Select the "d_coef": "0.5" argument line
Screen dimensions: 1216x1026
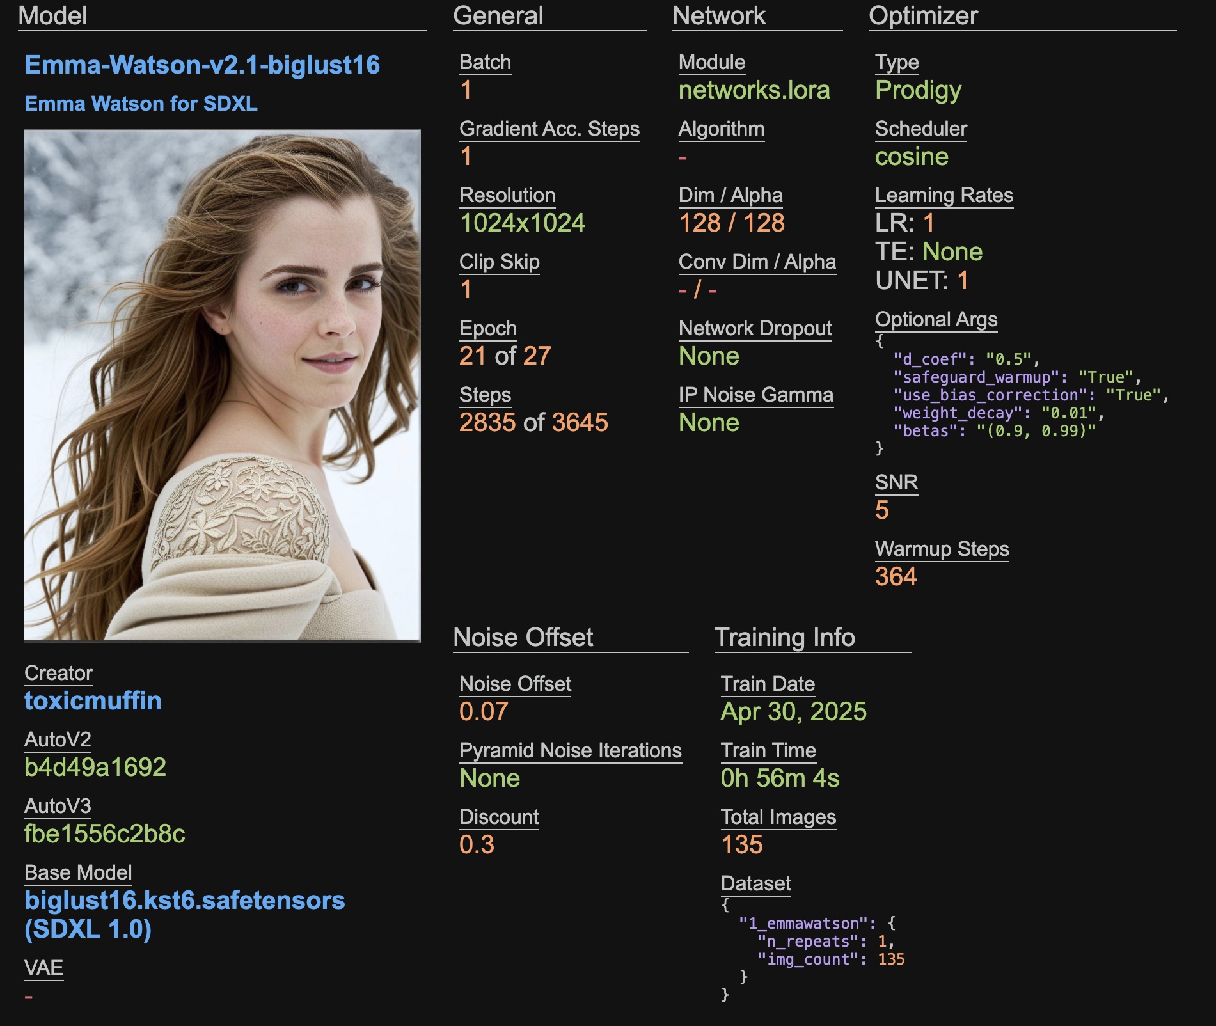click(967, 359)
